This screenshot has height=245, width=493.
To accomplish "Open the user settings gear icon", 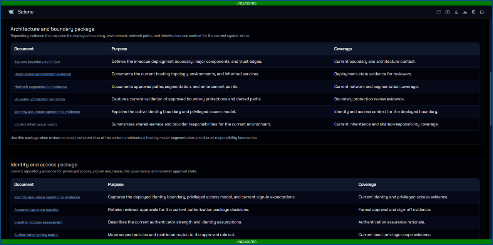I will pos(465,12).
